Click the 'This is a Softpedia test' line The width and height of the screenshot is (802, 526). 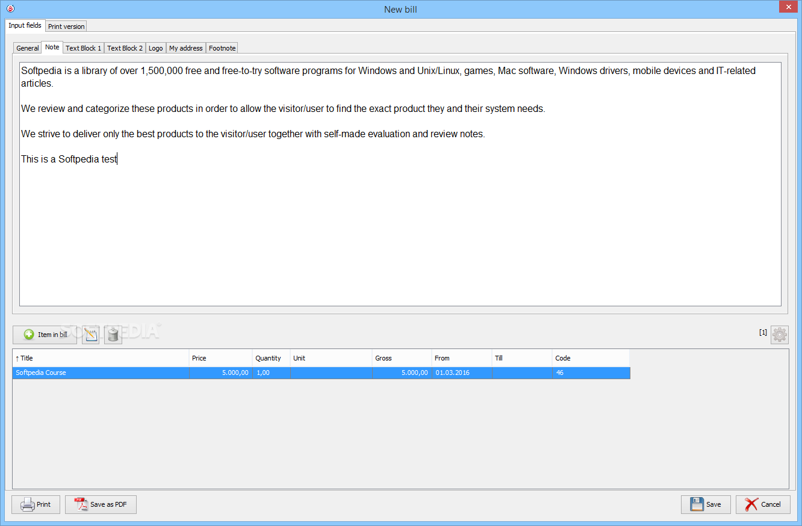(69, 159)
